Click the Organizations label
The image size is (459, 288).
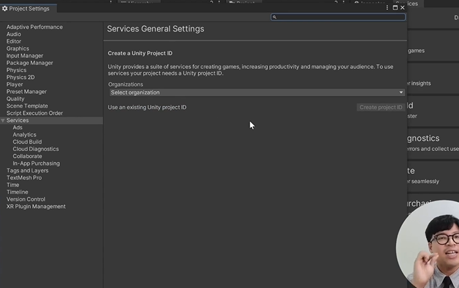pyautogui.click(x=125, y=85)
